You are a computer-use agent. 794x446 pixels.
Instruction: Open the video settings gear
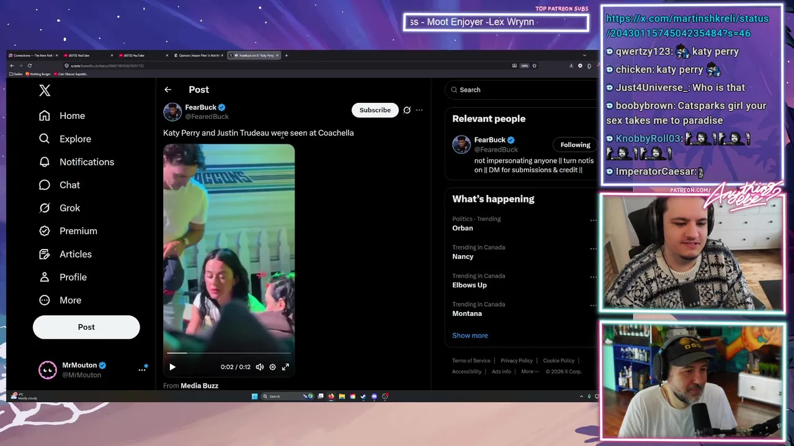[272, 367]
